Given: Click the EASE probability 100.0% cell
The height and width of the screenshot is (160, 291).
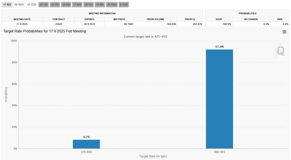Looking at the screenshot, I should coord(227,24).
